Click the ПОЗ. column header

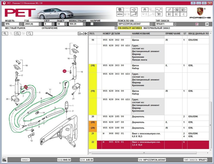[92, 33]
